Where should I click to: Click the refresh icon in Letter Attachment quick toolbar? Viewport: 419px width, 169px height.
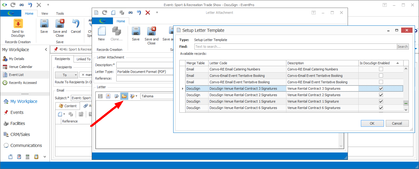(105, 13)
